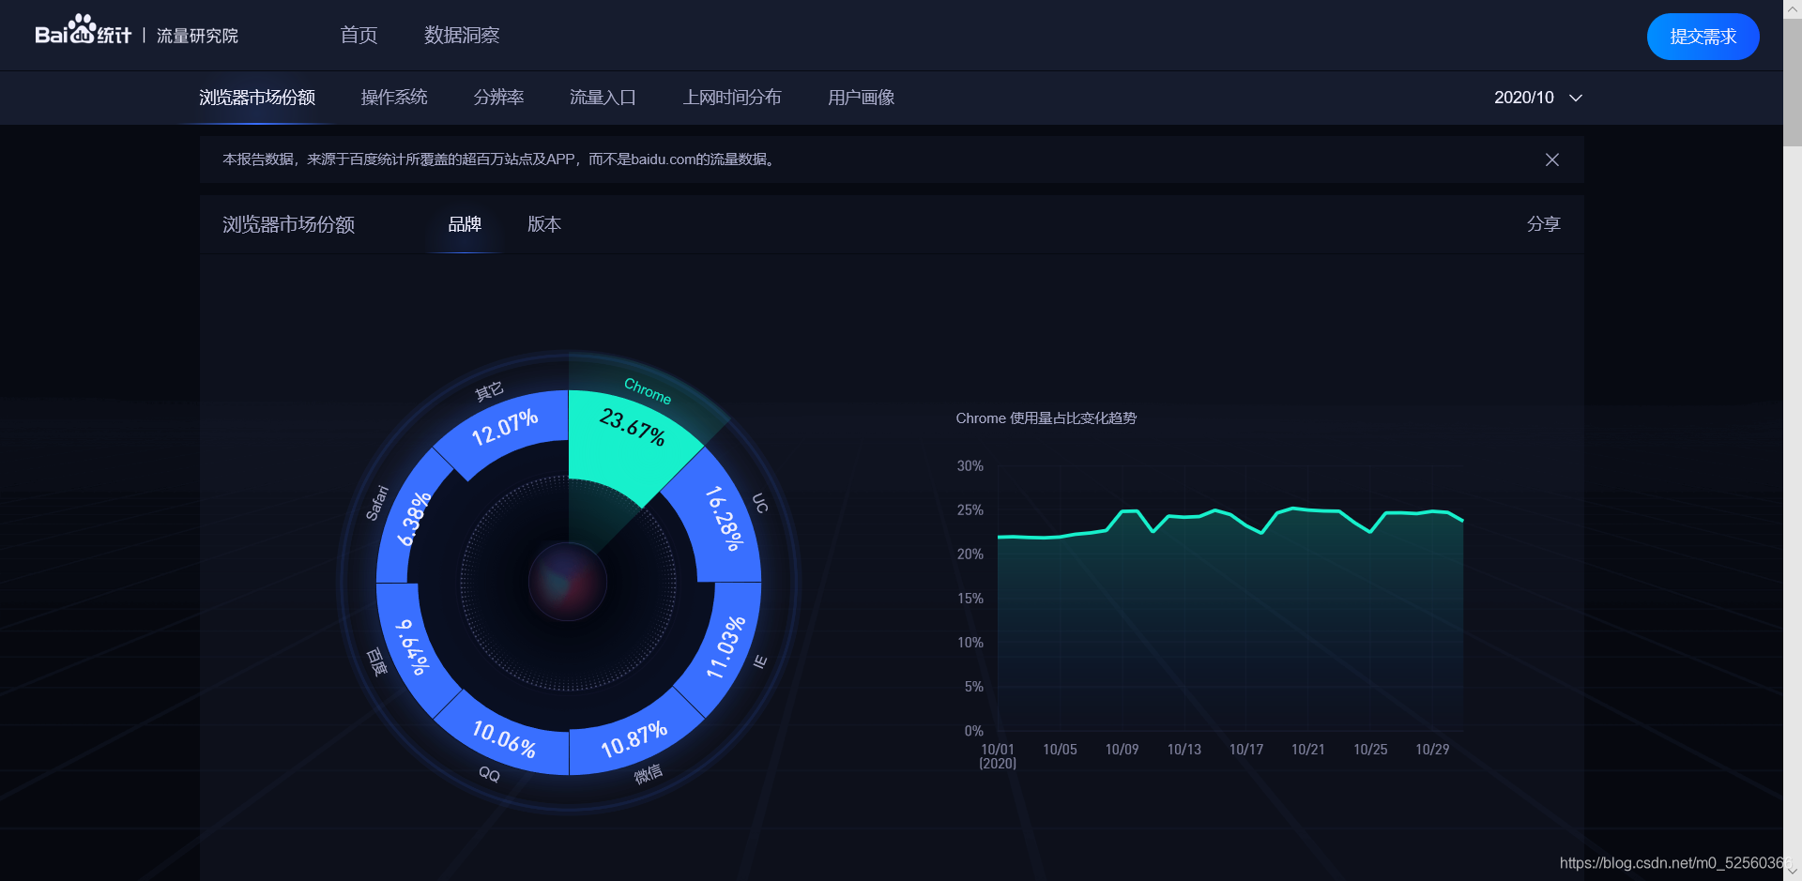
Task: Open the 流量入口 tab
Action: pyautogui.click(x=603, y=98)
